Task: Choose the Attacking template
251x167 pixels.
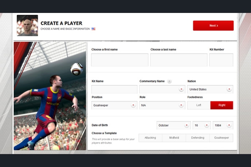Action: (x=150, y=138)
